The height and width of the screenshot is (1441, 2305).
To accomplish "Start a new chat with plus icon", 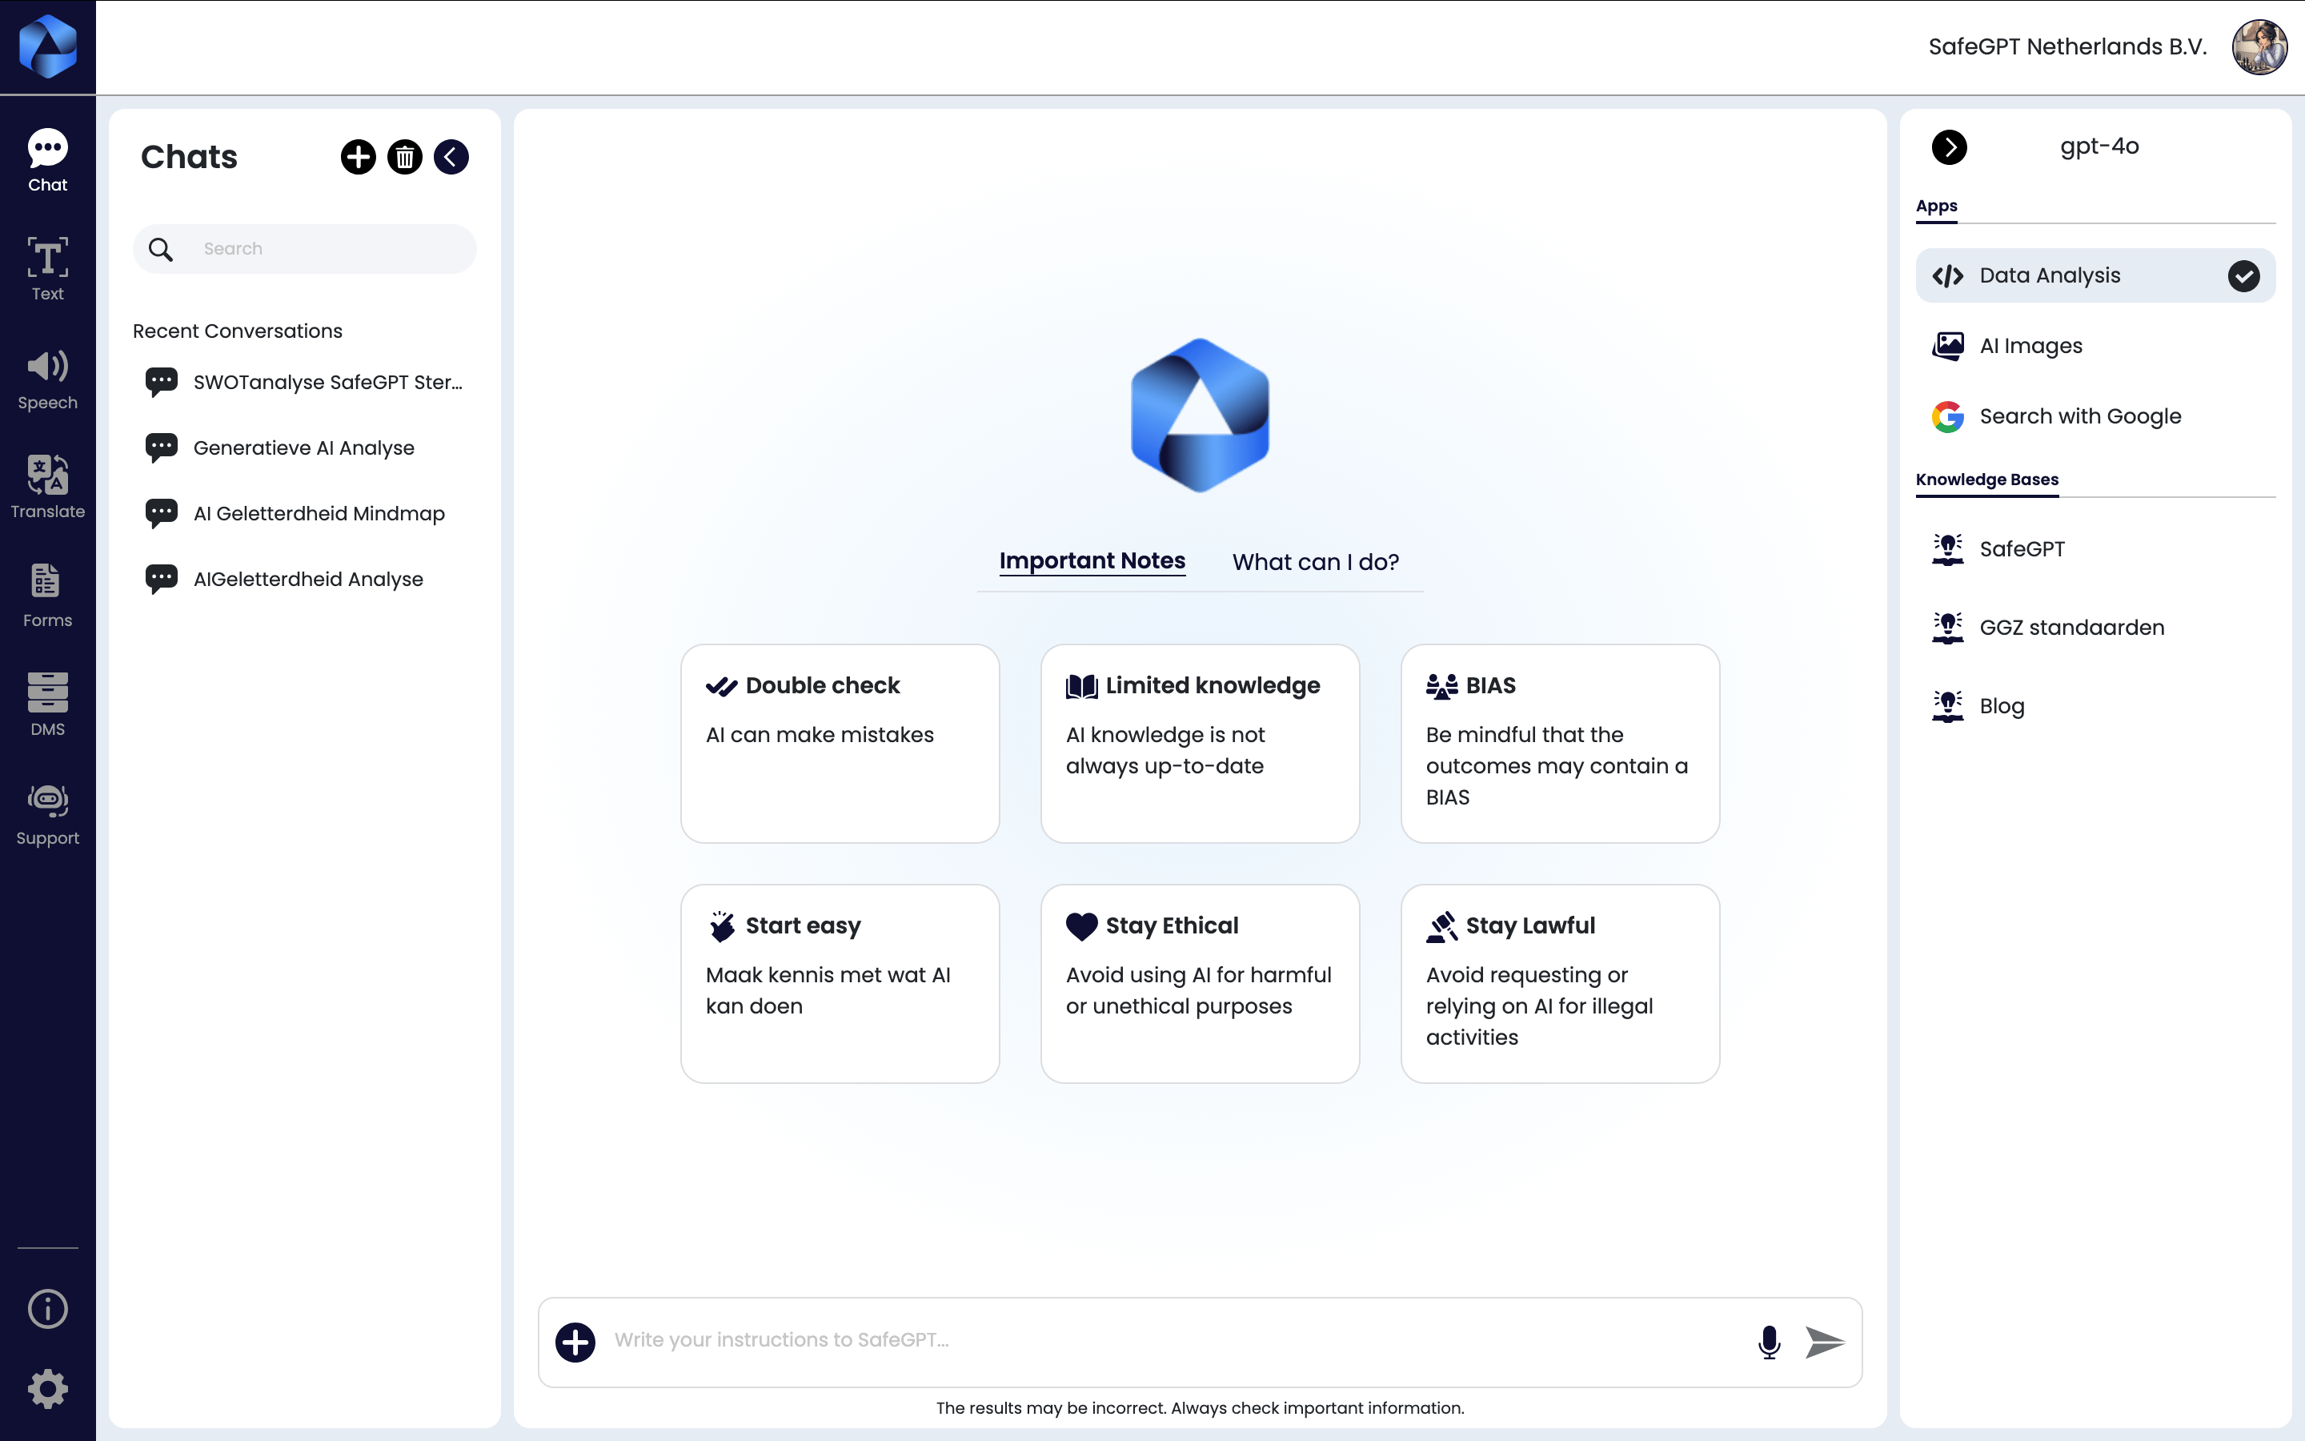I will click(x=358, y=157).
